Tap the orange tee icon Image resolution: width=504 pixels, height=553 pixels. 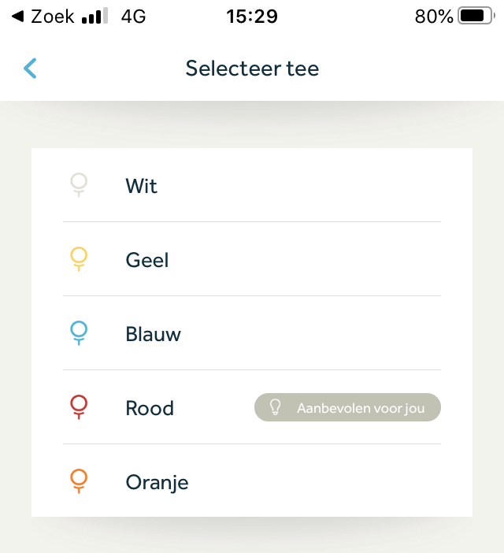pos(79,481)
